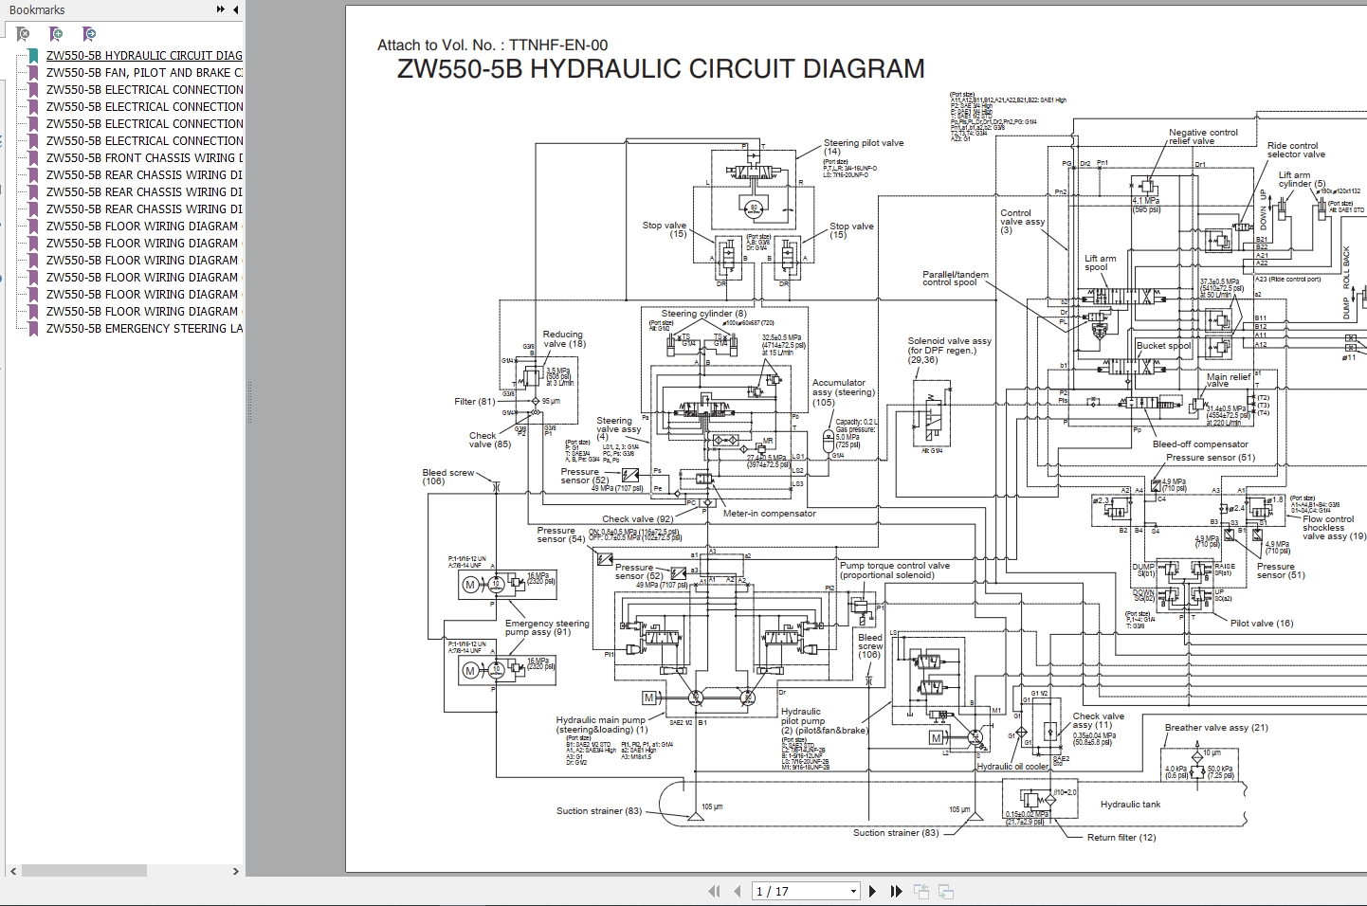Click the Negative control relief valve label

point(1203,136)
